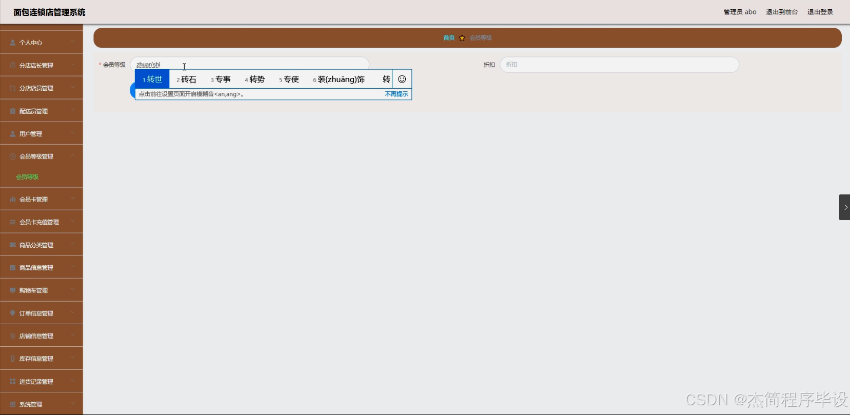Click the star icon in breadcrumb bar
Viewport: 850px width, 415px height.
point(462,37)
